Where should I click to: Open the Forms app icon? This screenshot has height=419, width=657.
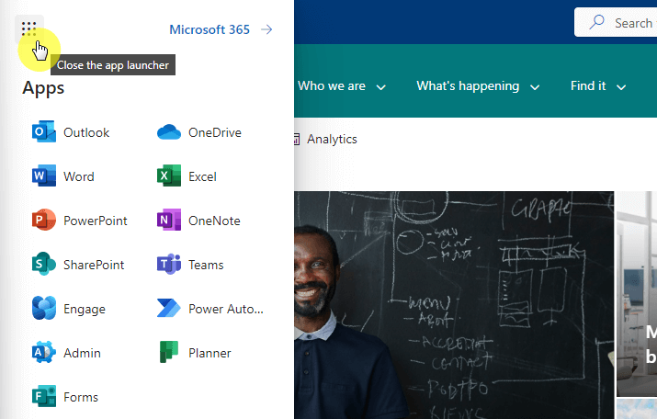43,396
